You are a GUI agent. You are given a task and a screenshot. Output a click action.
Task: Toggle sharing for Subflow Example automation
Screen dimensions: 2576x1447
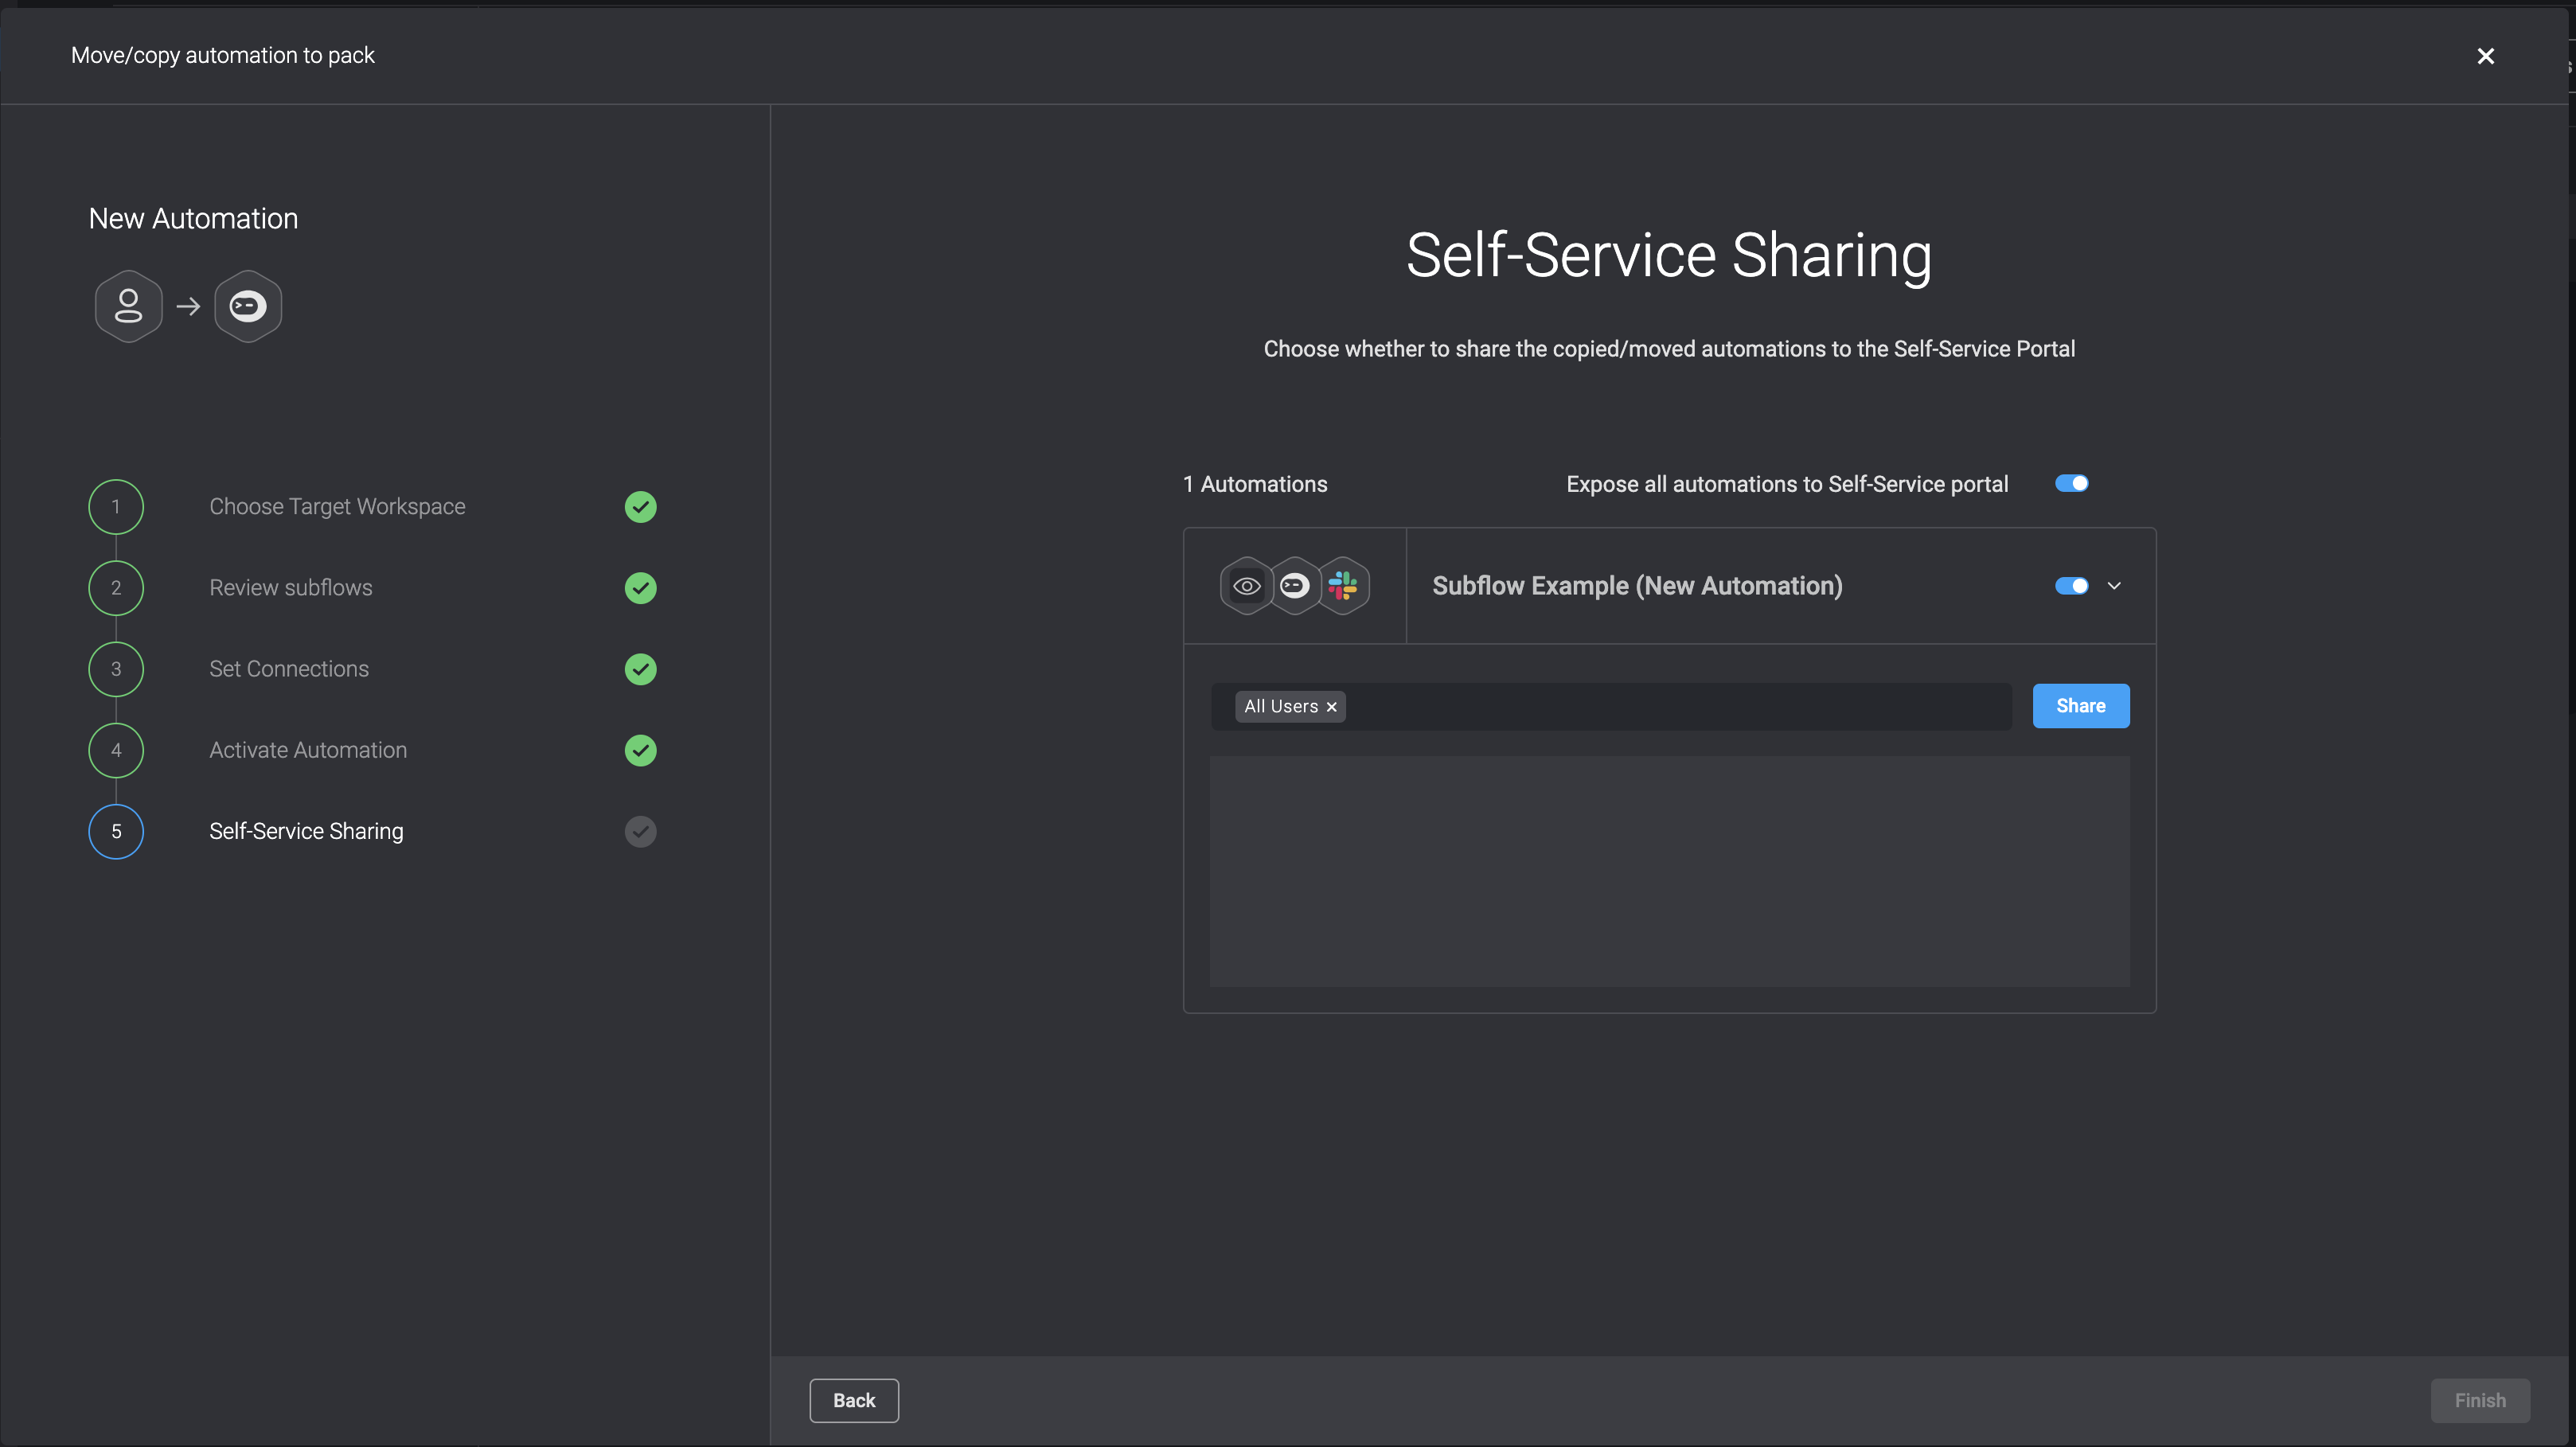tap(2071, 586)
